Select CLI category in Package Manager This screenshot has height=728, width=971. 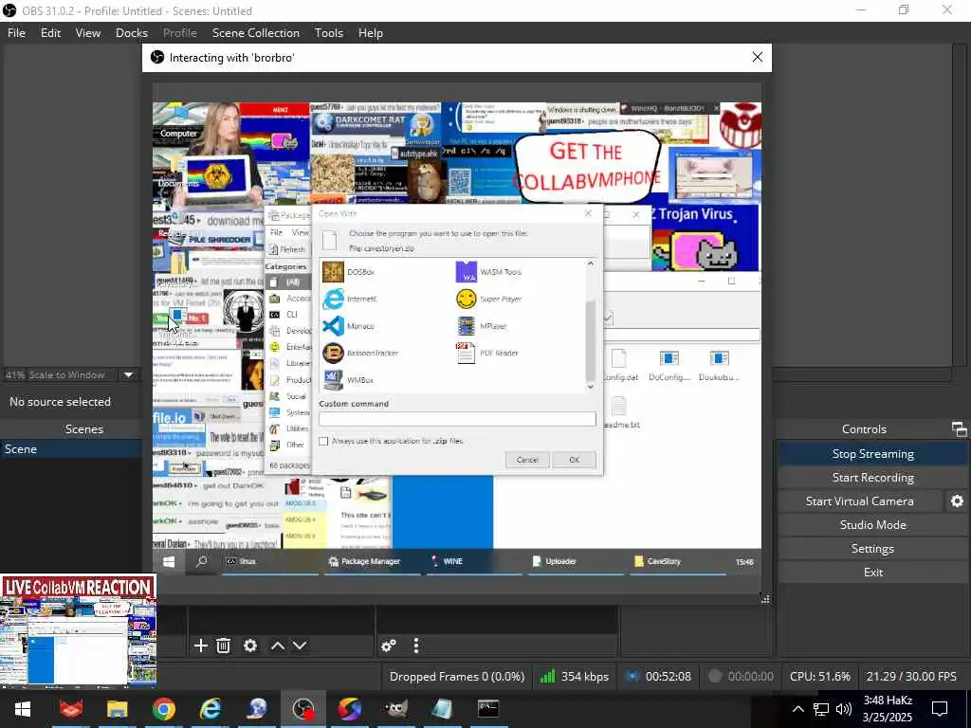pos(288,315)
